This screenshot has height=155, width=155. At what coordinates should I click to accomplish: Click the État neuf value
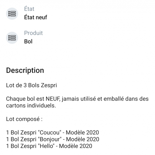pos(36,17)
